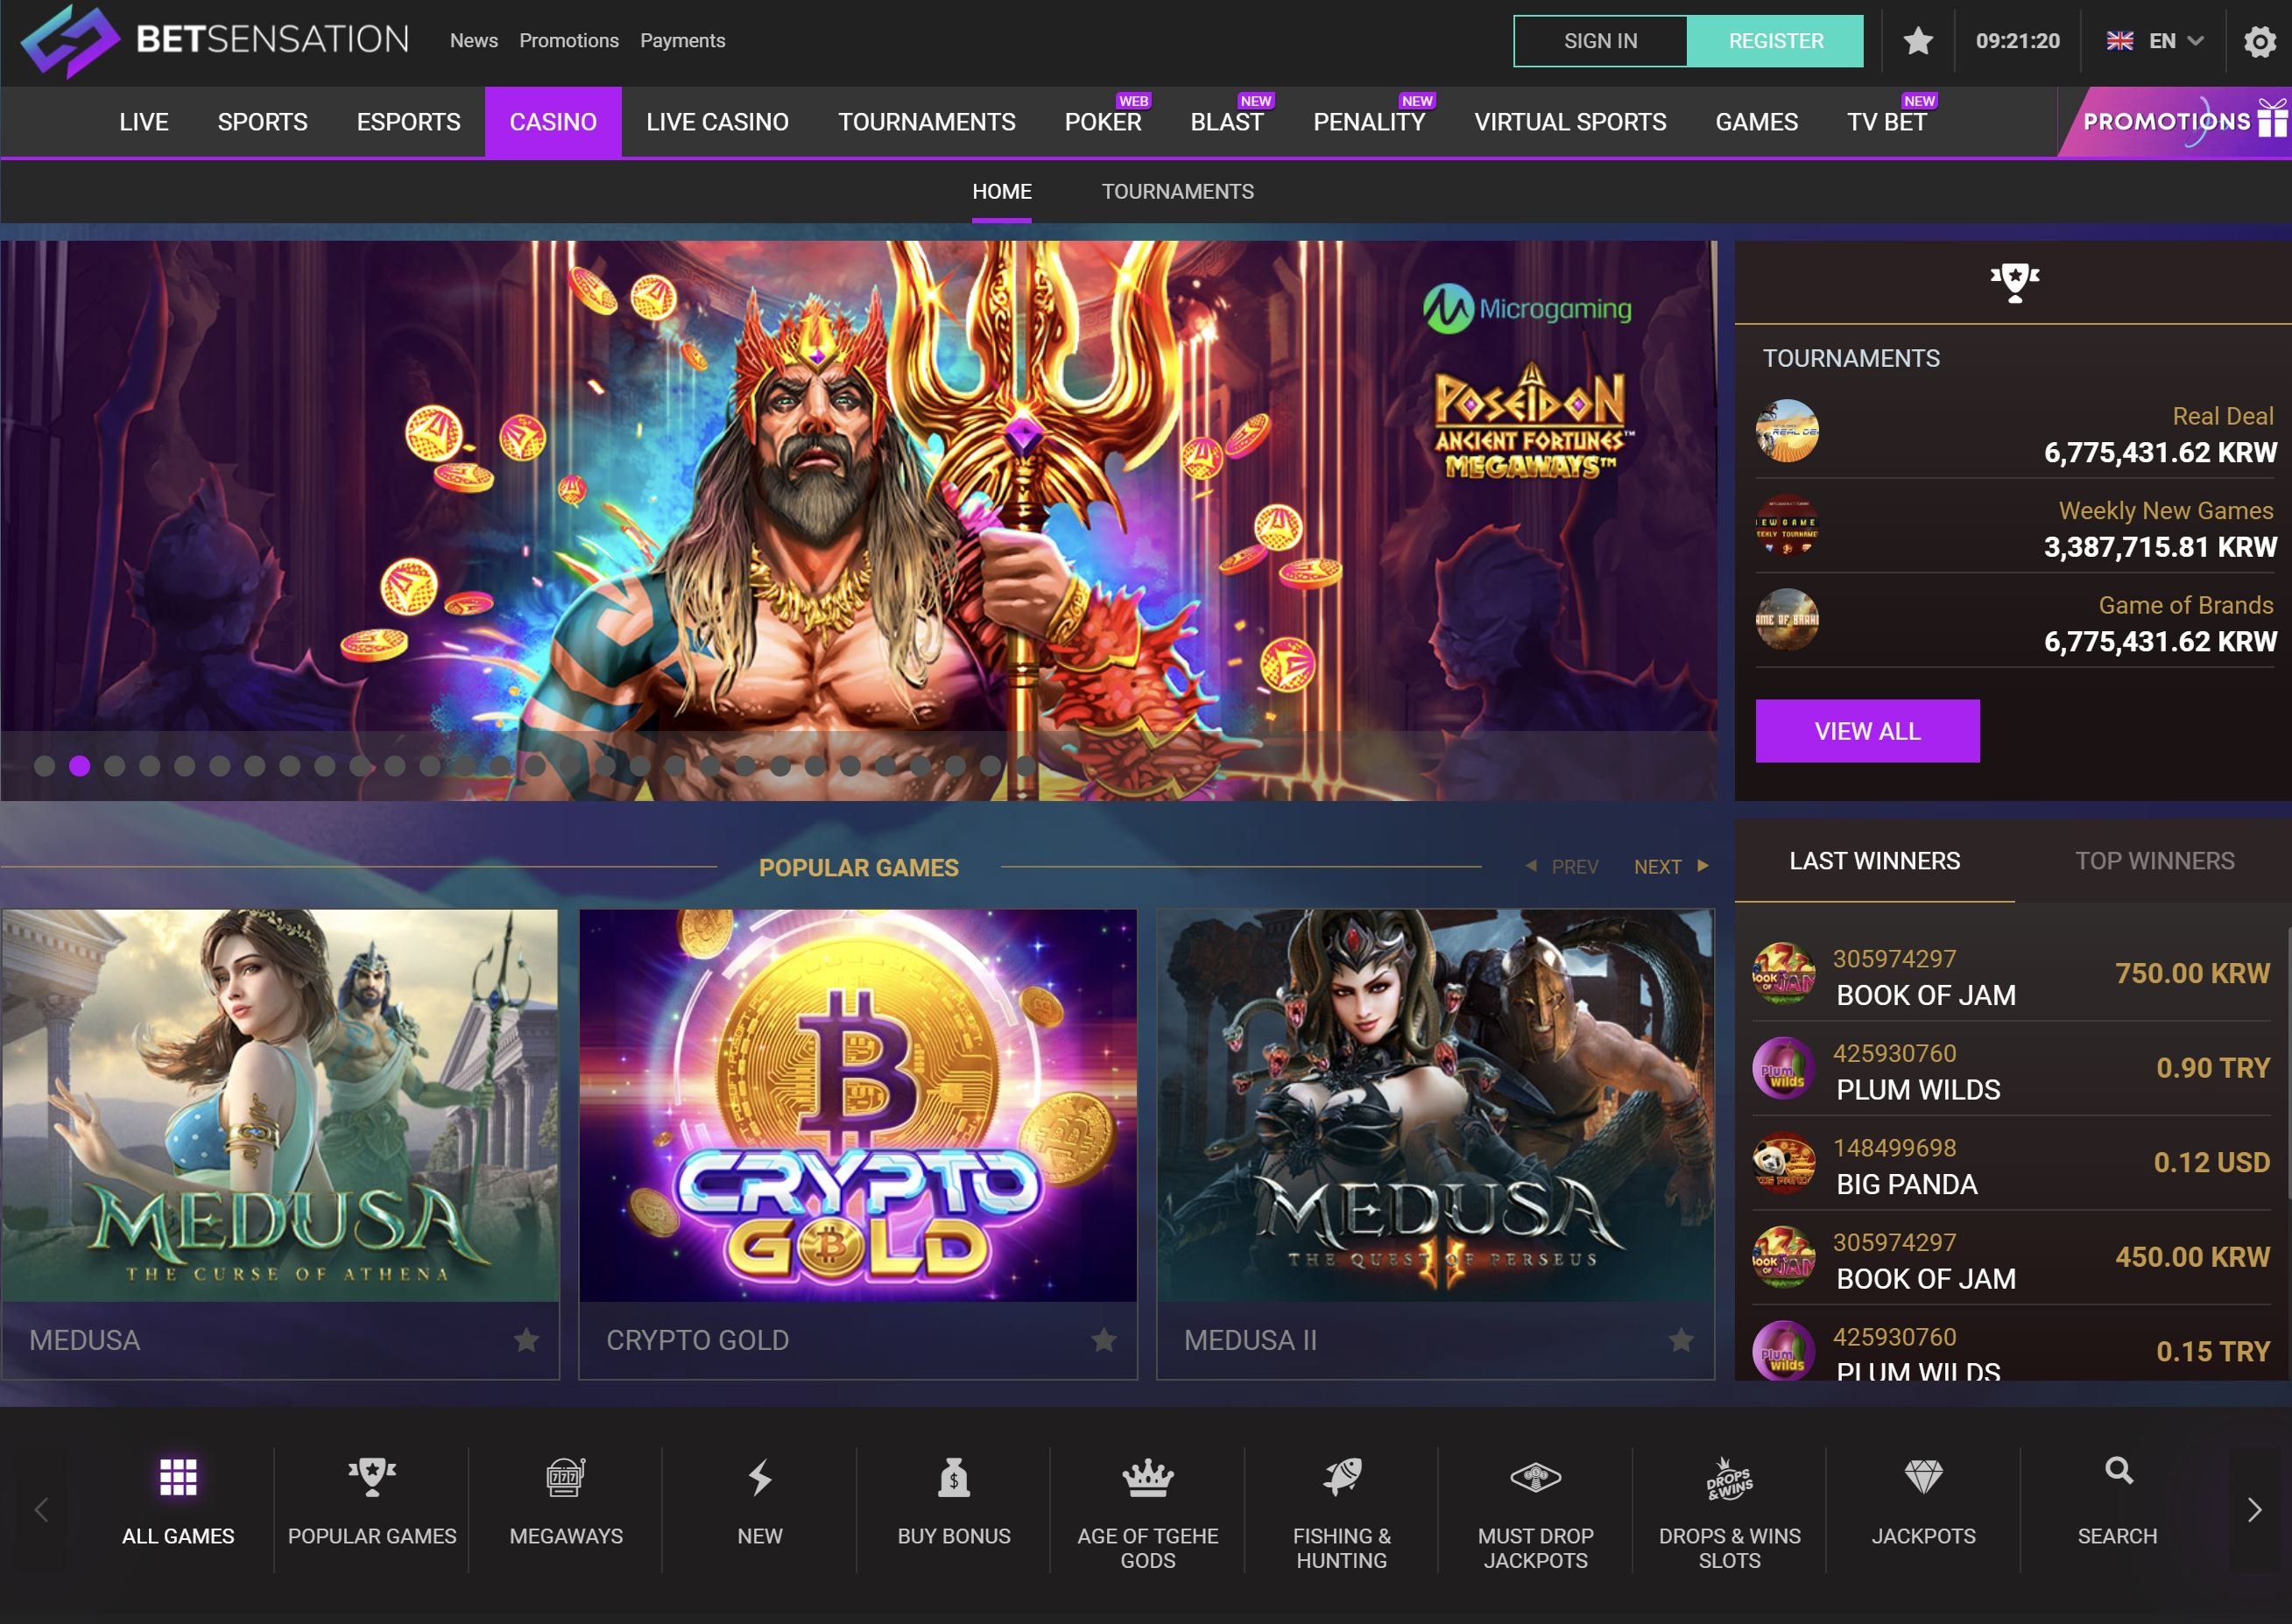Select the New lightning bolt icon
The height and width of the screenshot is (1624, 2292).
pyautogui.click(x=760, y=1476)
